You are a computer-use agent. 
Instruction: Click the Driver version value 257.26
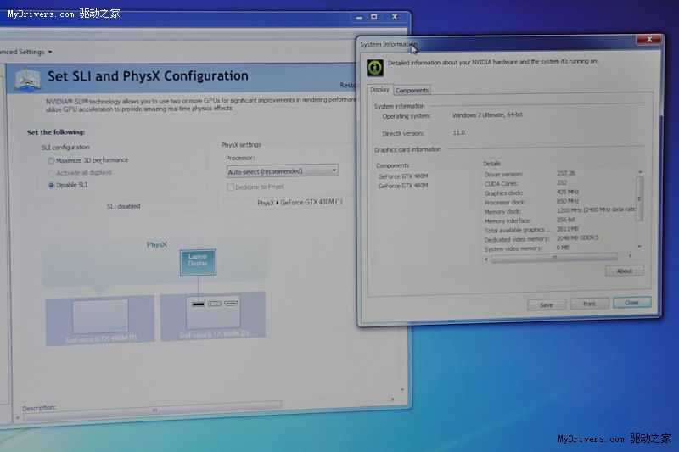click(566, 173)
